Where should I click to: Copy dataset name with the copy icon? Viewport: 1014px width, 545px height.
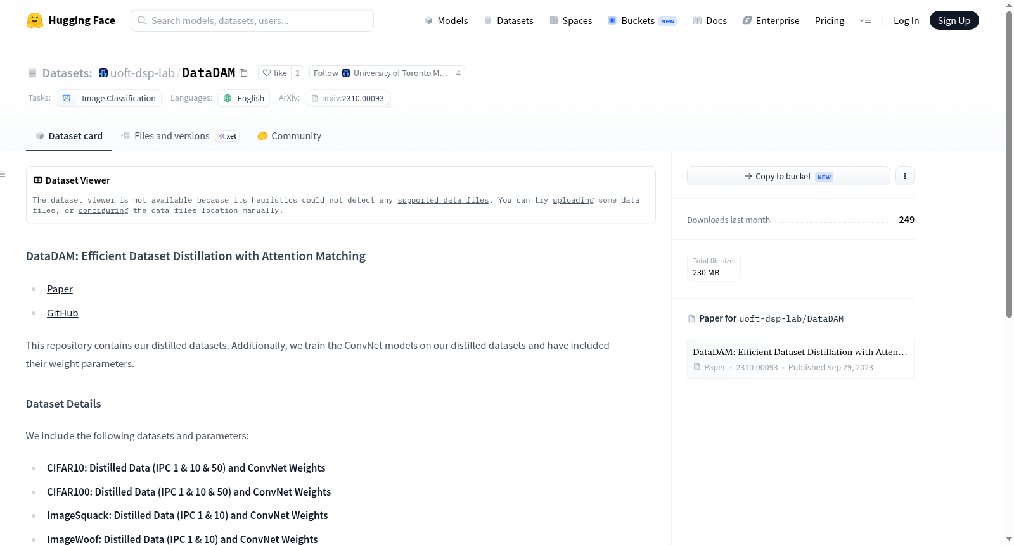coord(243,73)
